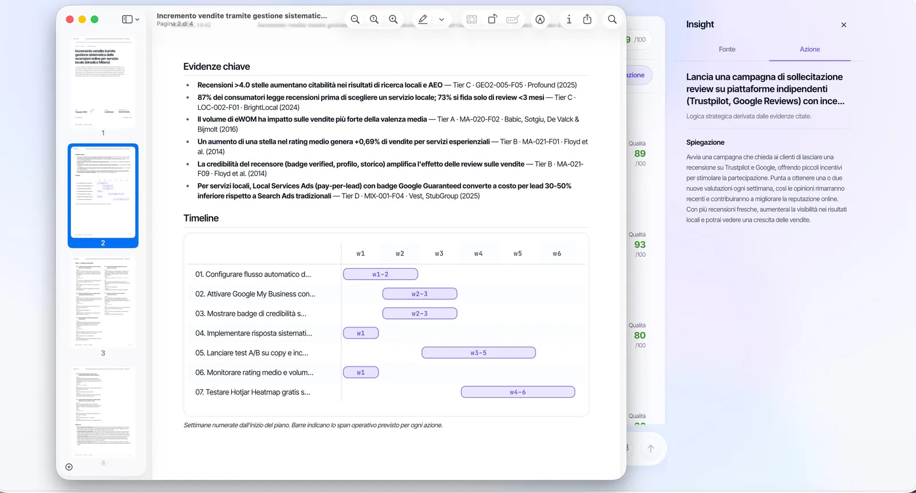
Task: Click the 'w4-6' timeline bar
Action: (x=518, y=392)
